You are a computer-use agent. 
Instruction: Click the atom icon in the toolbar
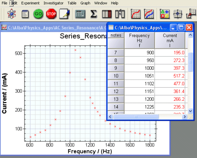pos(11,14)
